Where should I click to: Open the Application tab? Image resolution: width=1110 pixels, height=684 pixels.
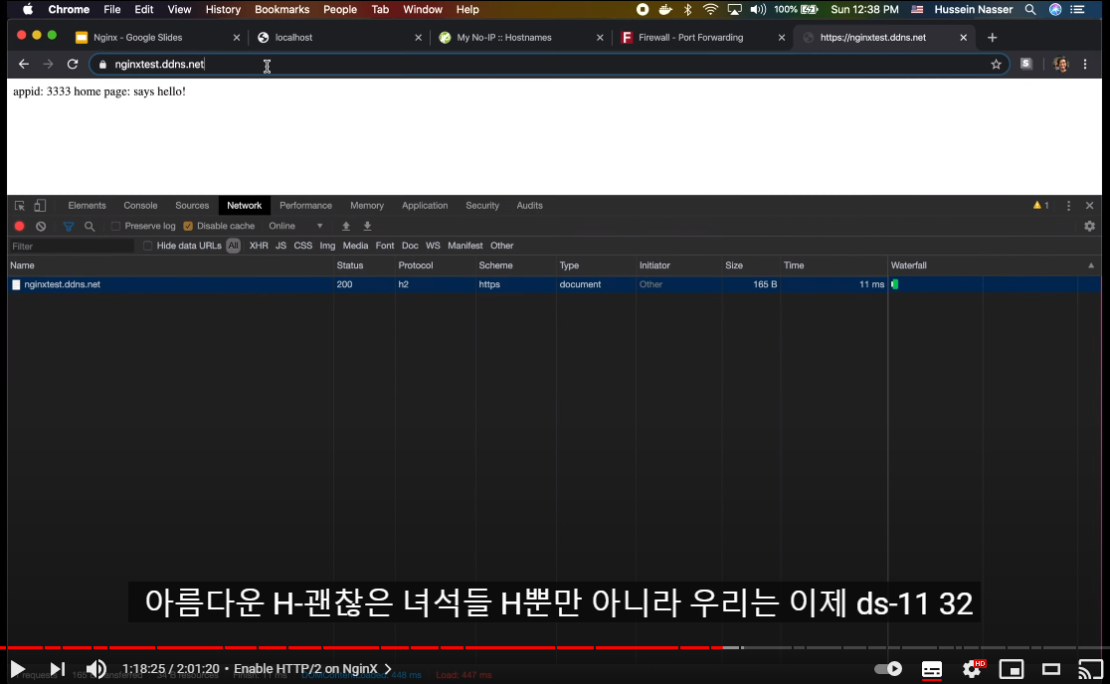coord(425,206)
